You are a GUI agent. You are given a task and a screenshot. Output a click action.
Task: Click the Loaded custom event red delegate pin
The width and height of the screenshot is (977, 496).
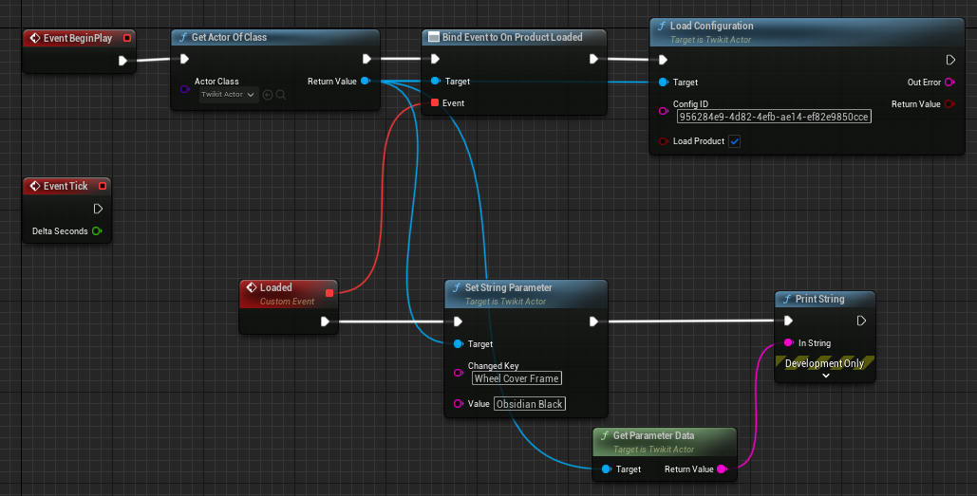tap(329, 293)
